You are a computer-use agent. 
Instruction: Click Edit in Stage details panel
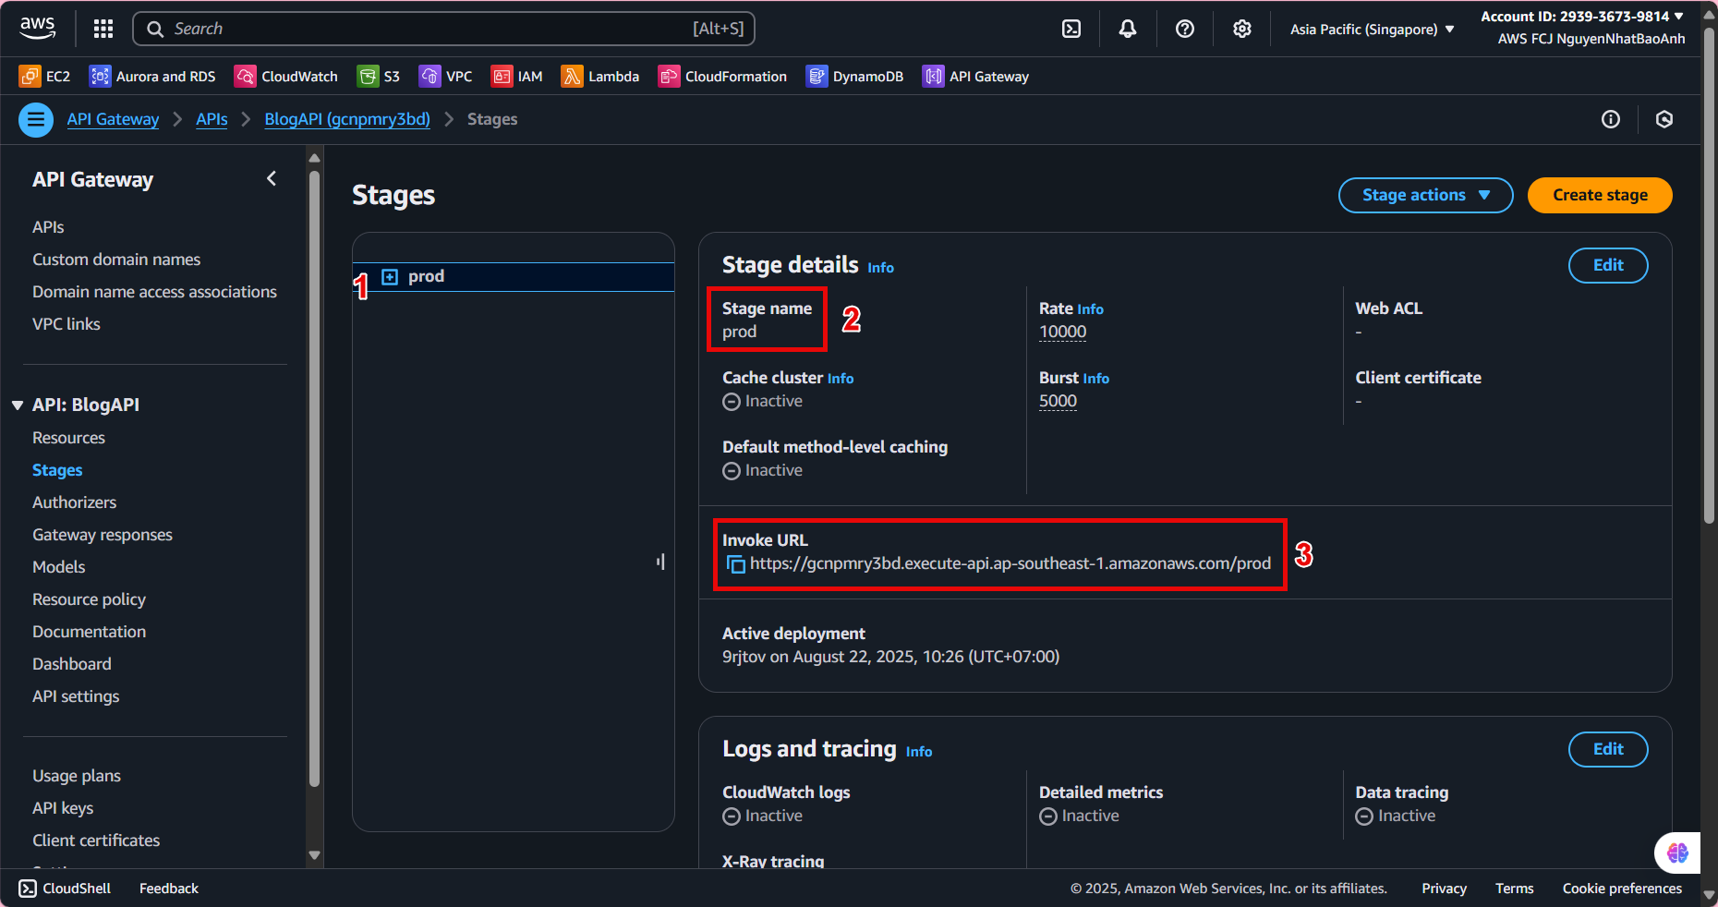pyautogui.click(x=1607, y=265)
